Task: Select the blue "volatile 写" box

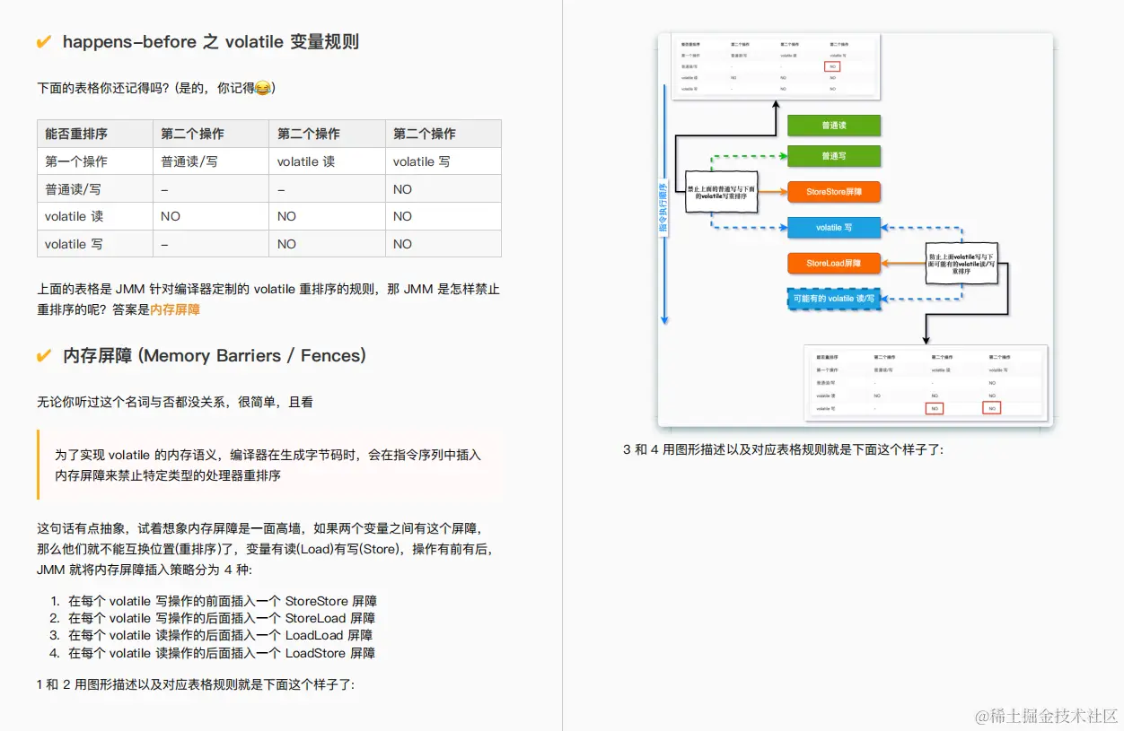Action: click(x=833, y=227)
